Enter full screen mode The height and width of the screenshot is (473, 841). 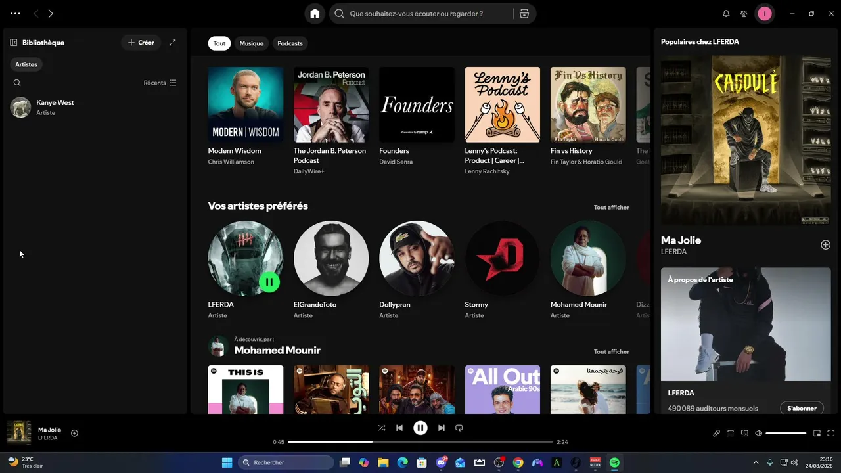831,434
